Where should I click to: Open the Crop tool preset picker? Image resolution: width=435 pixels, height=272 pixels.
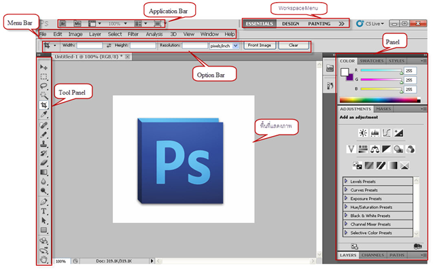coord(55,46)
